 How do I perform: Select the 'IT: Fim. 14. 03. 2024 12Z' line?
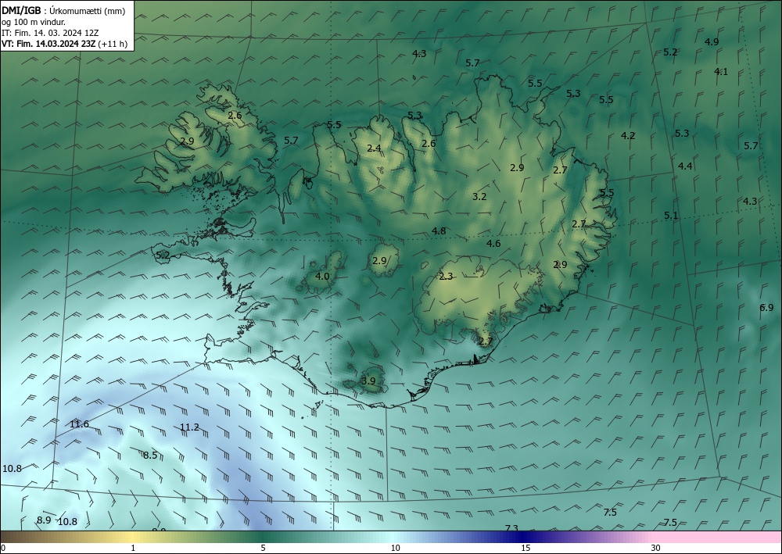[50, 33]
